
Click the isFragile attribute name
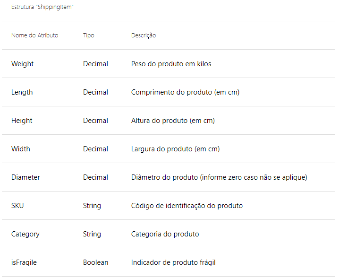click(x=24, y=262)
